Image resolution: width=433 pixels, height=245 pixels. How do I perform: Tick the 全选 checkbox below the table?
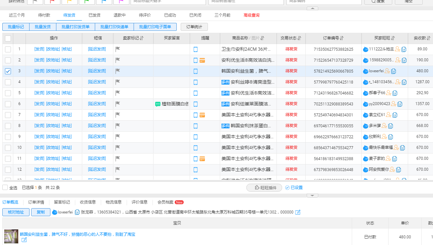pyautogui.click(x=5, y=188)
